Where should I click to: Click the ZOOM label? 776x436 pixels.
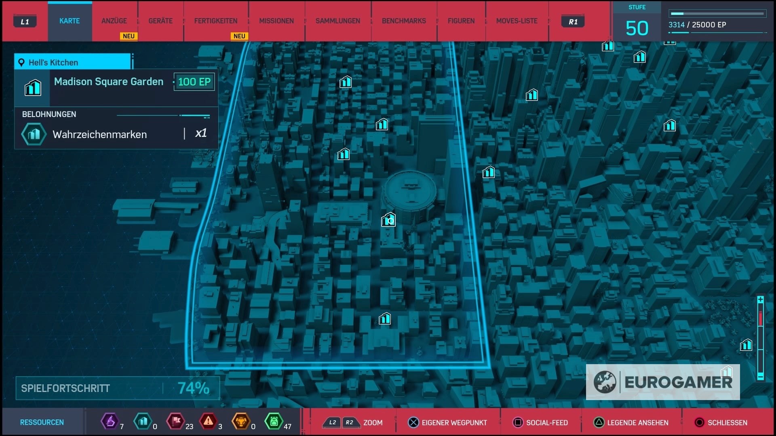tap(373, 423)
